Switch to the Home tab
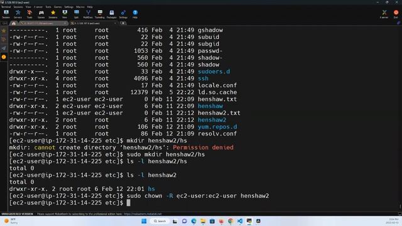The height and width of the screenshot is (226, 402). coord(14,23)
